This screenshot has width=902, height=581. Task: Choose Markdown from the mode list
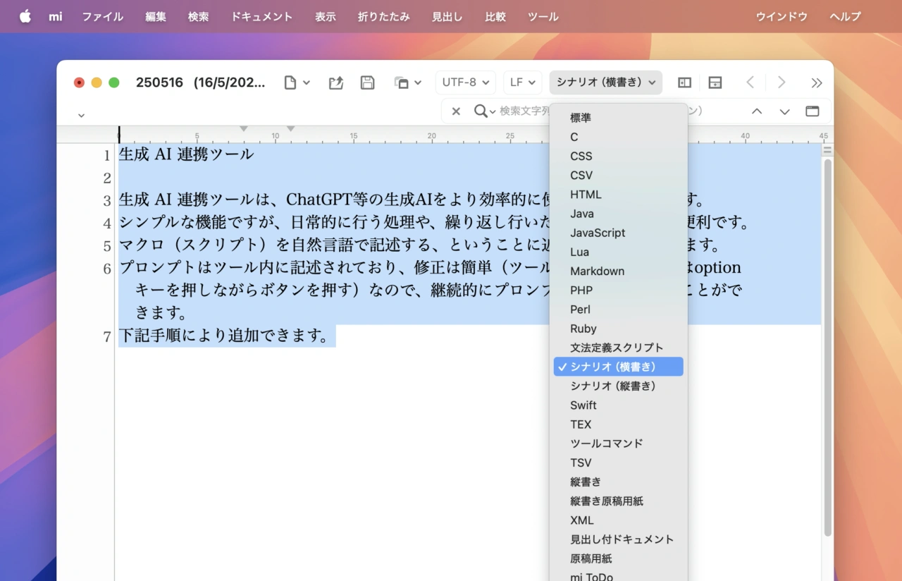coord(597,271)
